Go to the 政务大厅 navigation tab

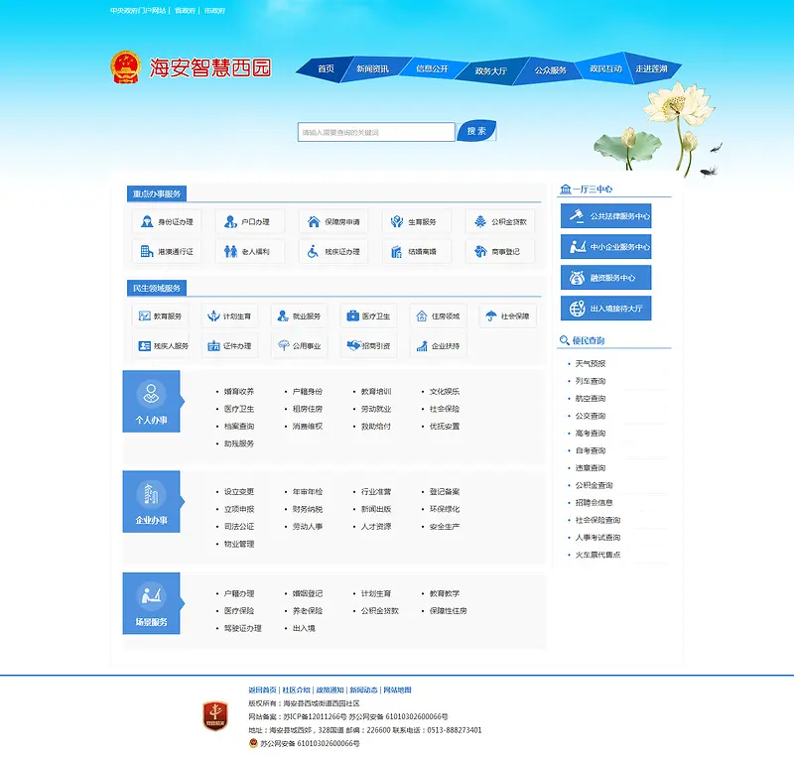490,70
